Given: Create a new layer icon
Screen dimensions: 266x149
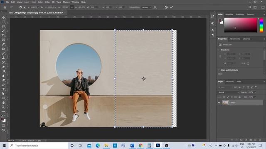Looking at the screenshot, I should click(255, 140).
